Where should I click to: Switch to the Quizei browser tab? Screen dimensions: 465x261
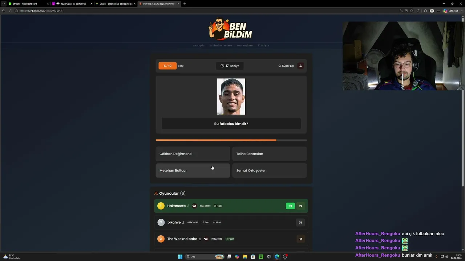click(116, 4)
